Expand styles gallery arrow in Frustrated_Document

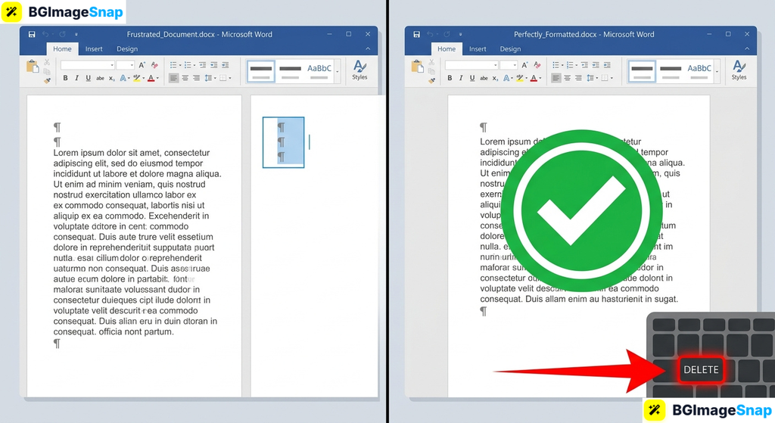pyautogui.click(x=338, y=72)
